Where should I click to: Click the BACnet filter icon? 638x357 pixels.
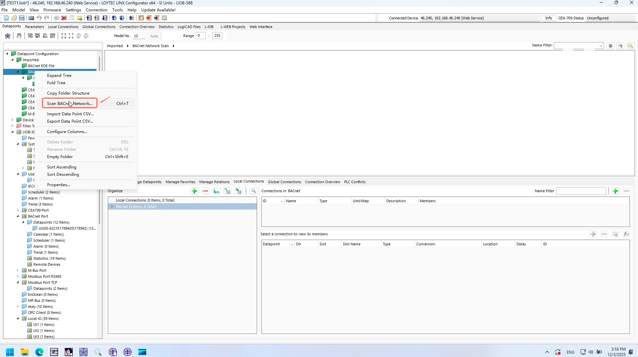coord(38,36)
